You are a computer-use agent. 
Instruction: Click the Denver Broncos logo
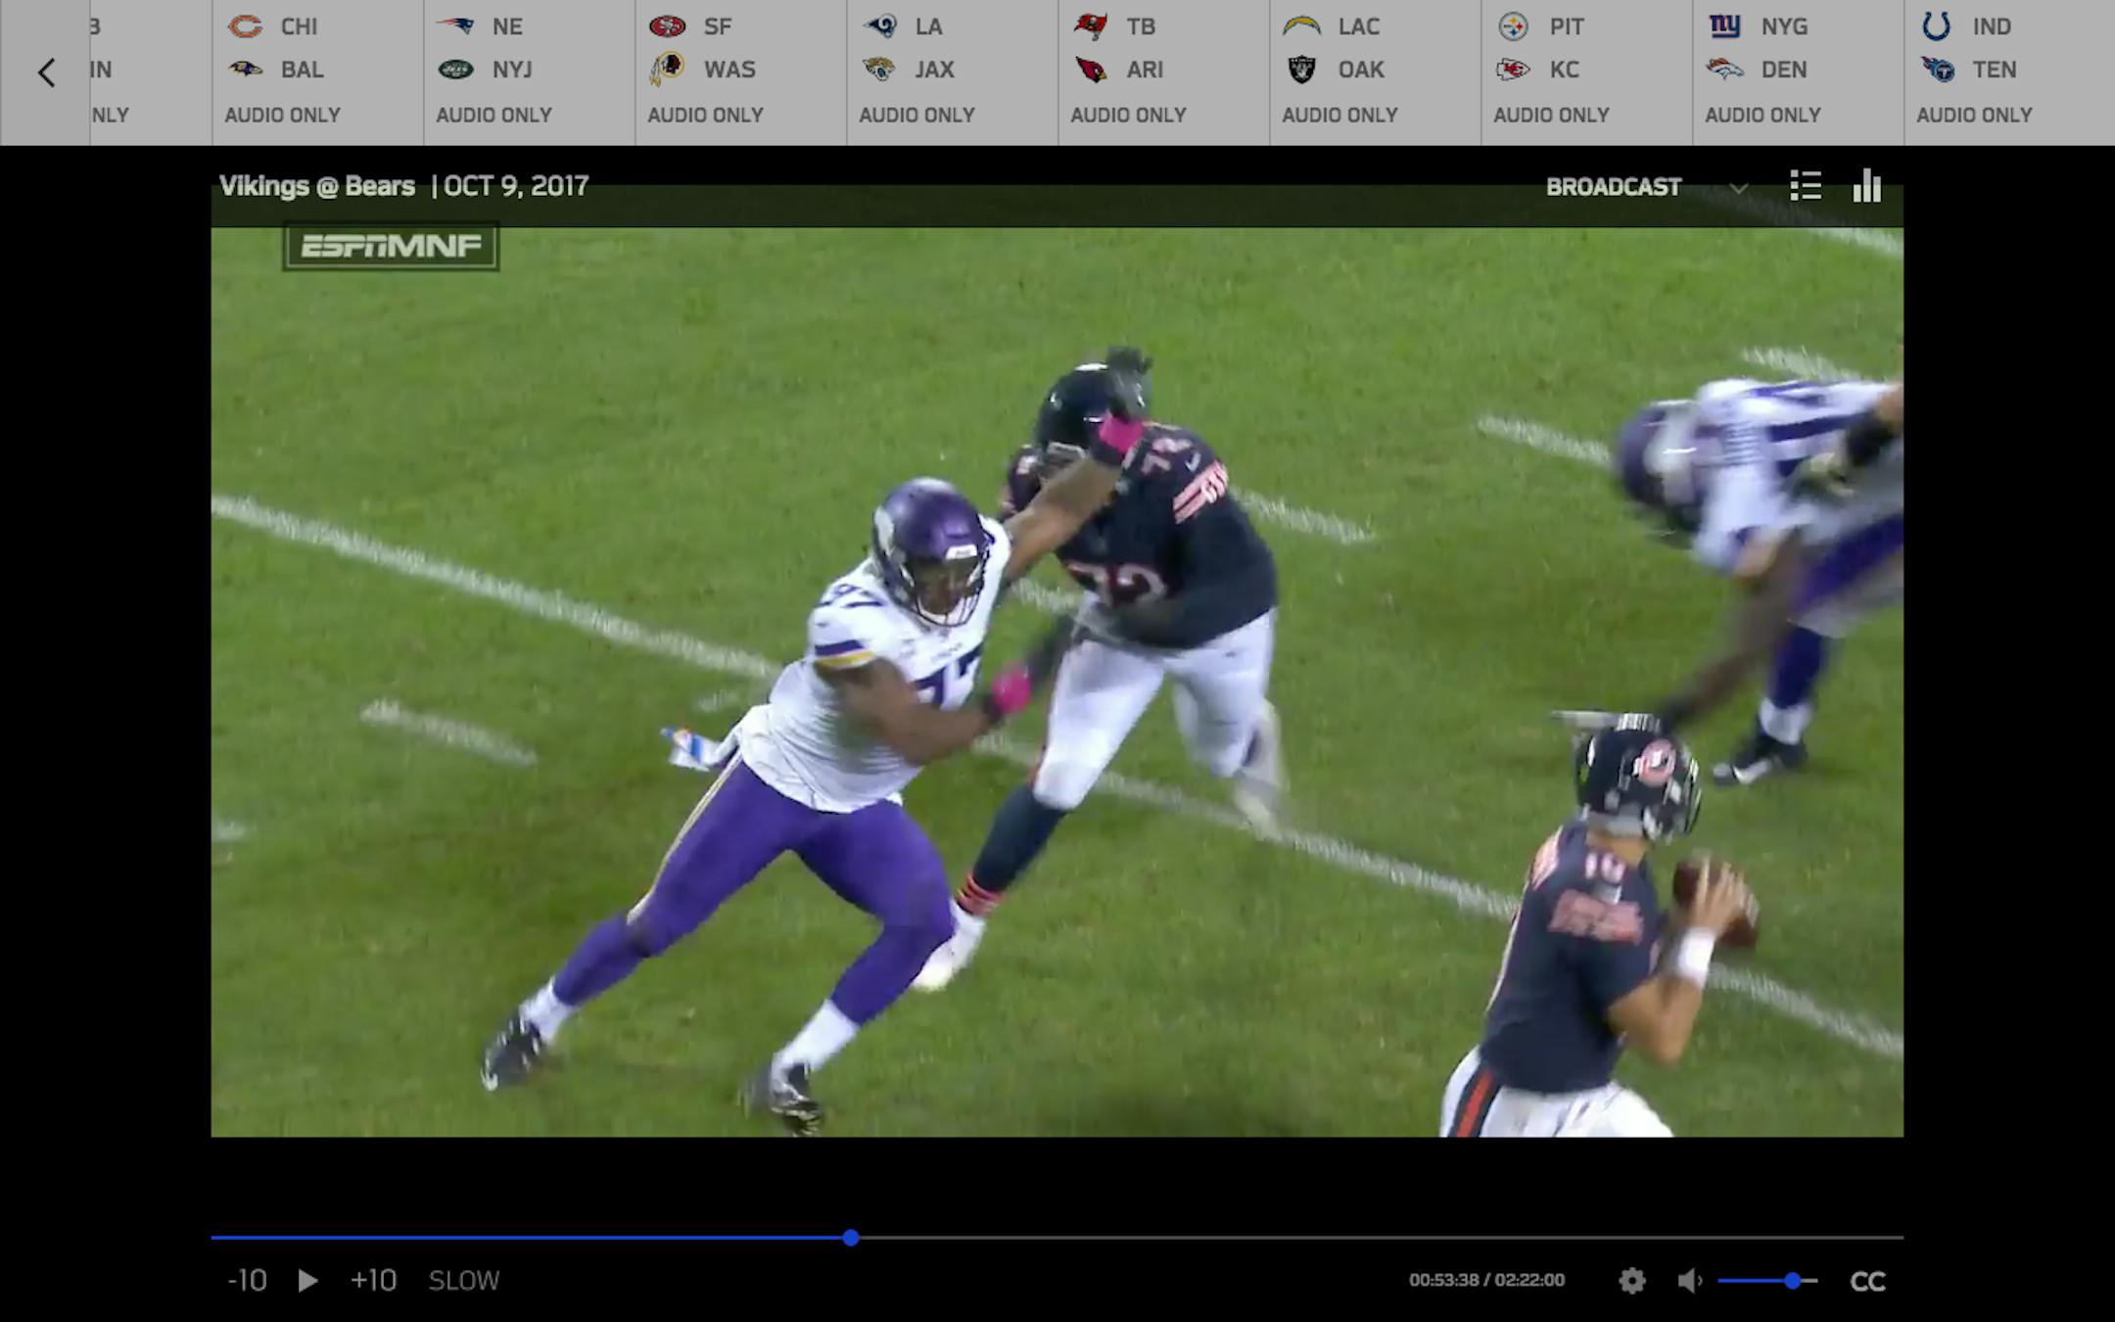tap(1724, 70)
